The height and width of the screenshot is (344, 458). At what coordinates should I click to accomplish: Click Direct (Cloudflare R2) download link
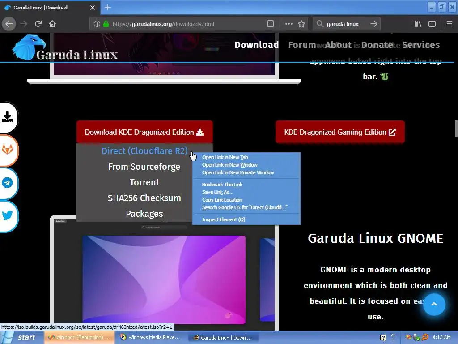point(144,151)
